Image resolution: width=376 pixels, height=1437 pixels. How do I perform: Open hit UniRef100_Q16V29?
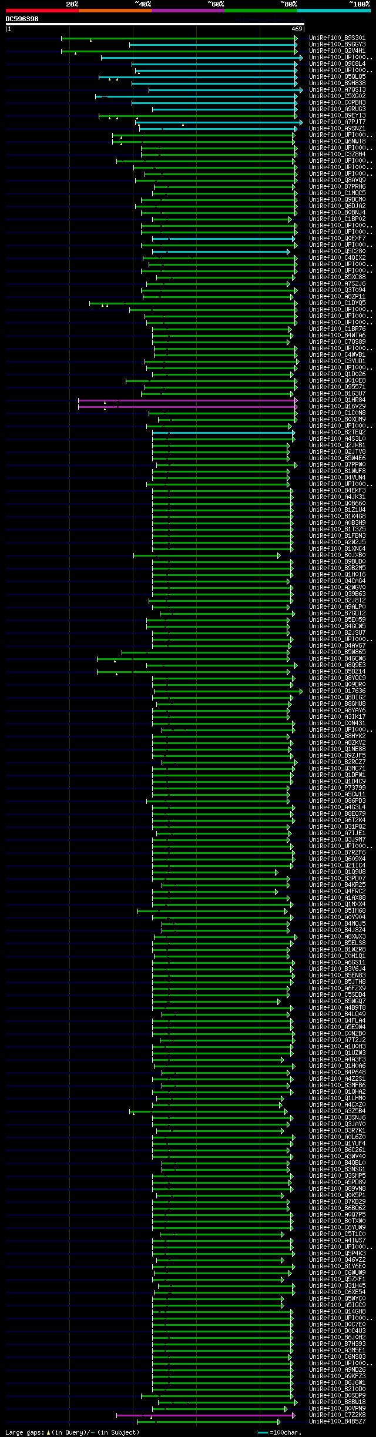337,407
